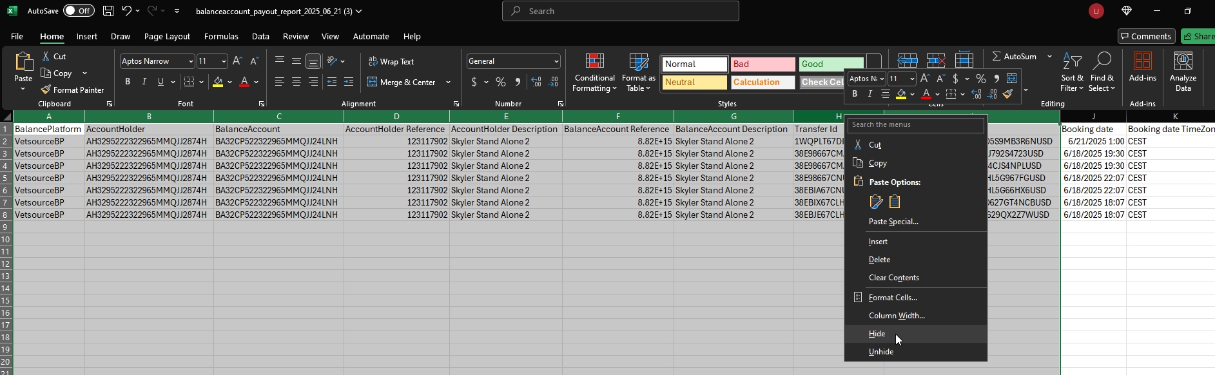Apply Percent Style from ribbon Number group
This screenshot has height=375, width=1215.
coord(501,82)
